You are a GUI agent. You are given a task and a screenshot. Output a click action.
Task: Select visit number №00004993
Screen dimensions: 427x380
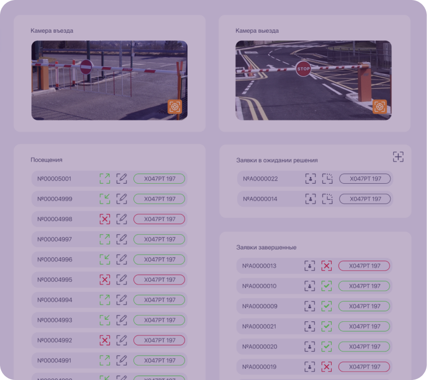point(55,320)
